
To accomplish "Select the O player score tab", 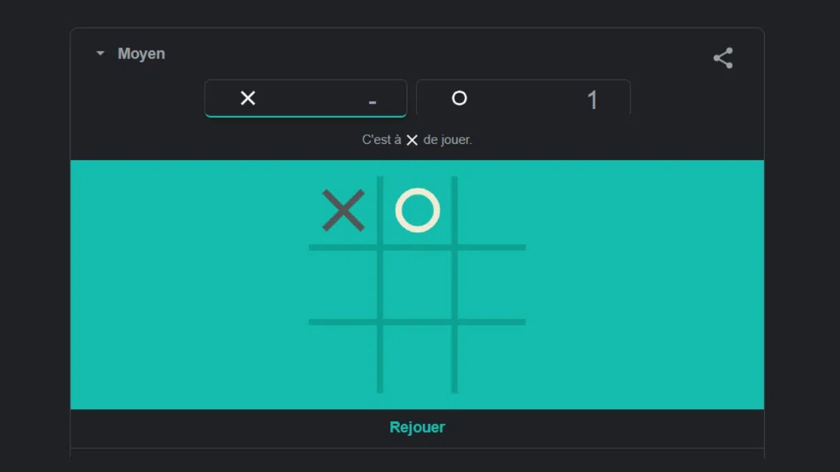I will pos(523,98).
